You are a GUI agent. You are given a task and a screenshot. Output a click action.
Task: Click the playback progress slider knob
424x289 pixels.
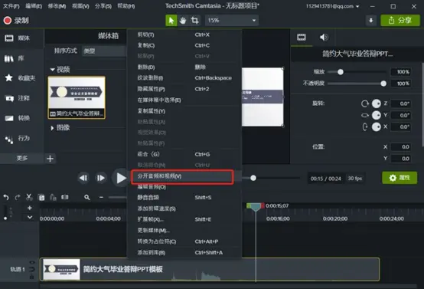click(x=253, y=178)
